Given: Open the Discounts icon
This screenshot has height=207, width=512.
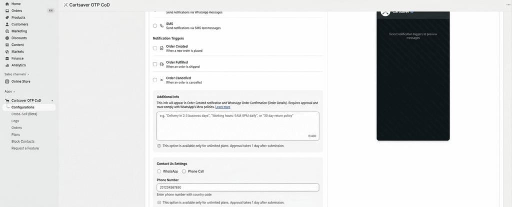Looking at the screenshot, I should click(x=7, y=38).
